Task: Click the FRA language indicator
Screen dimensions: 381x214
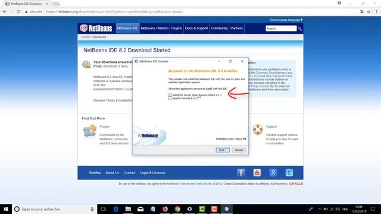Action: pos(345,209)
